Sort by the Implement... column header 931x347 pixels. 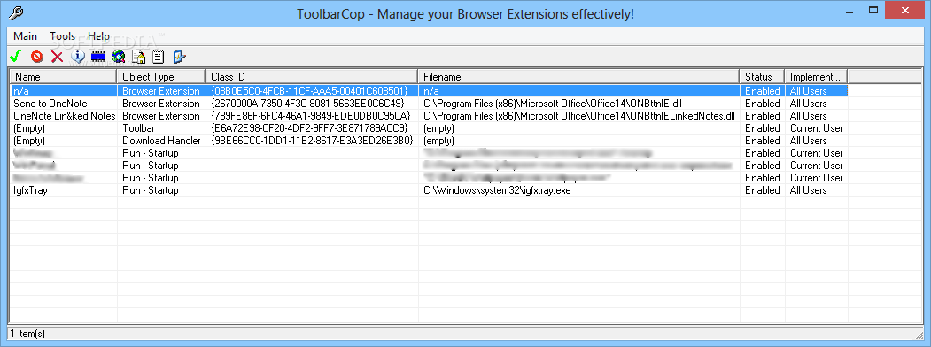(816, 76)
